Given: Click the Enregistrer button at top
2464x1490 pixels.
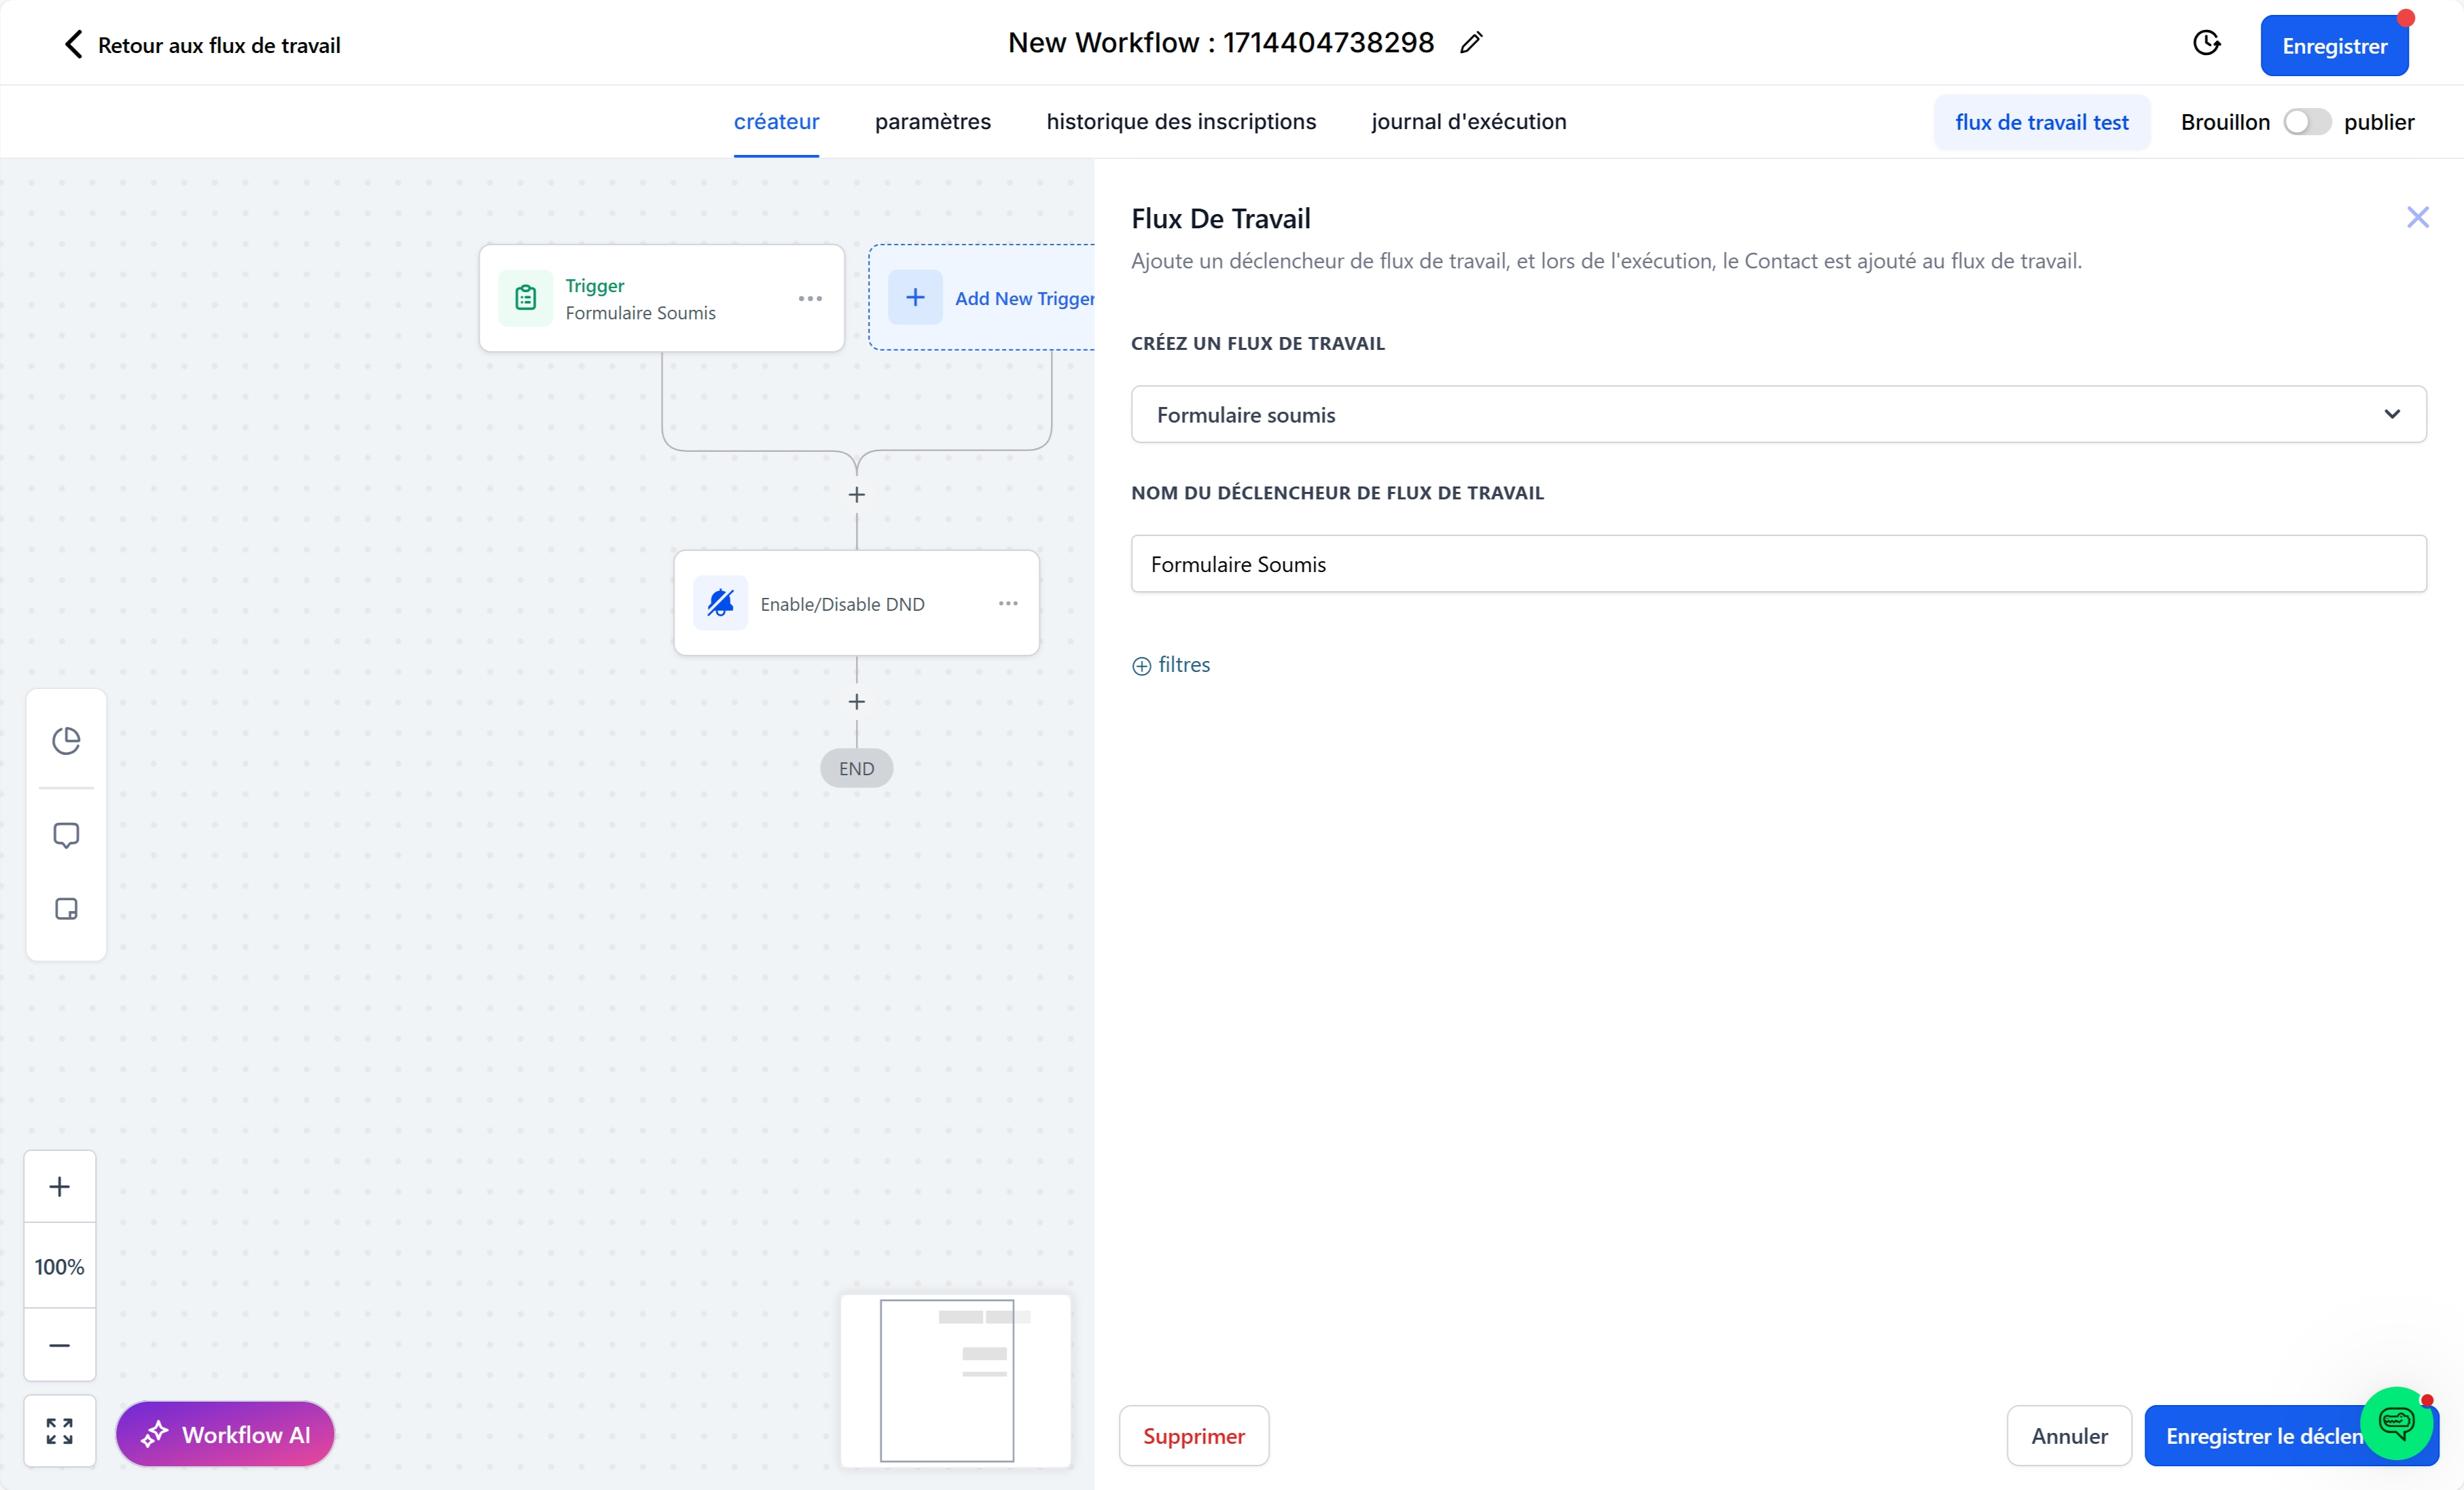Looking at the screenshot, I should point(2334,46).
